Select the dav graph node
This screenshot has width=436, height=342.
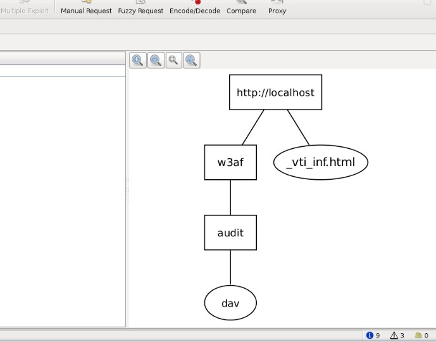tap(230, 303)
